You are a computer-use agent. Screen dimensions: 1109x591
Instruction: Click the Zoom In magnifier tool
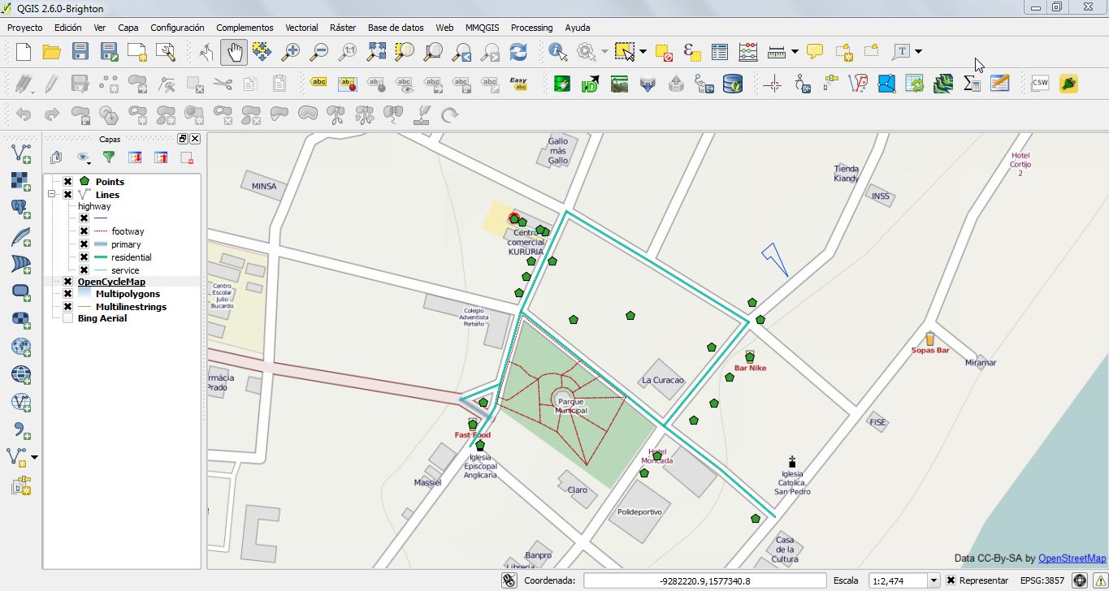(290, 52)
